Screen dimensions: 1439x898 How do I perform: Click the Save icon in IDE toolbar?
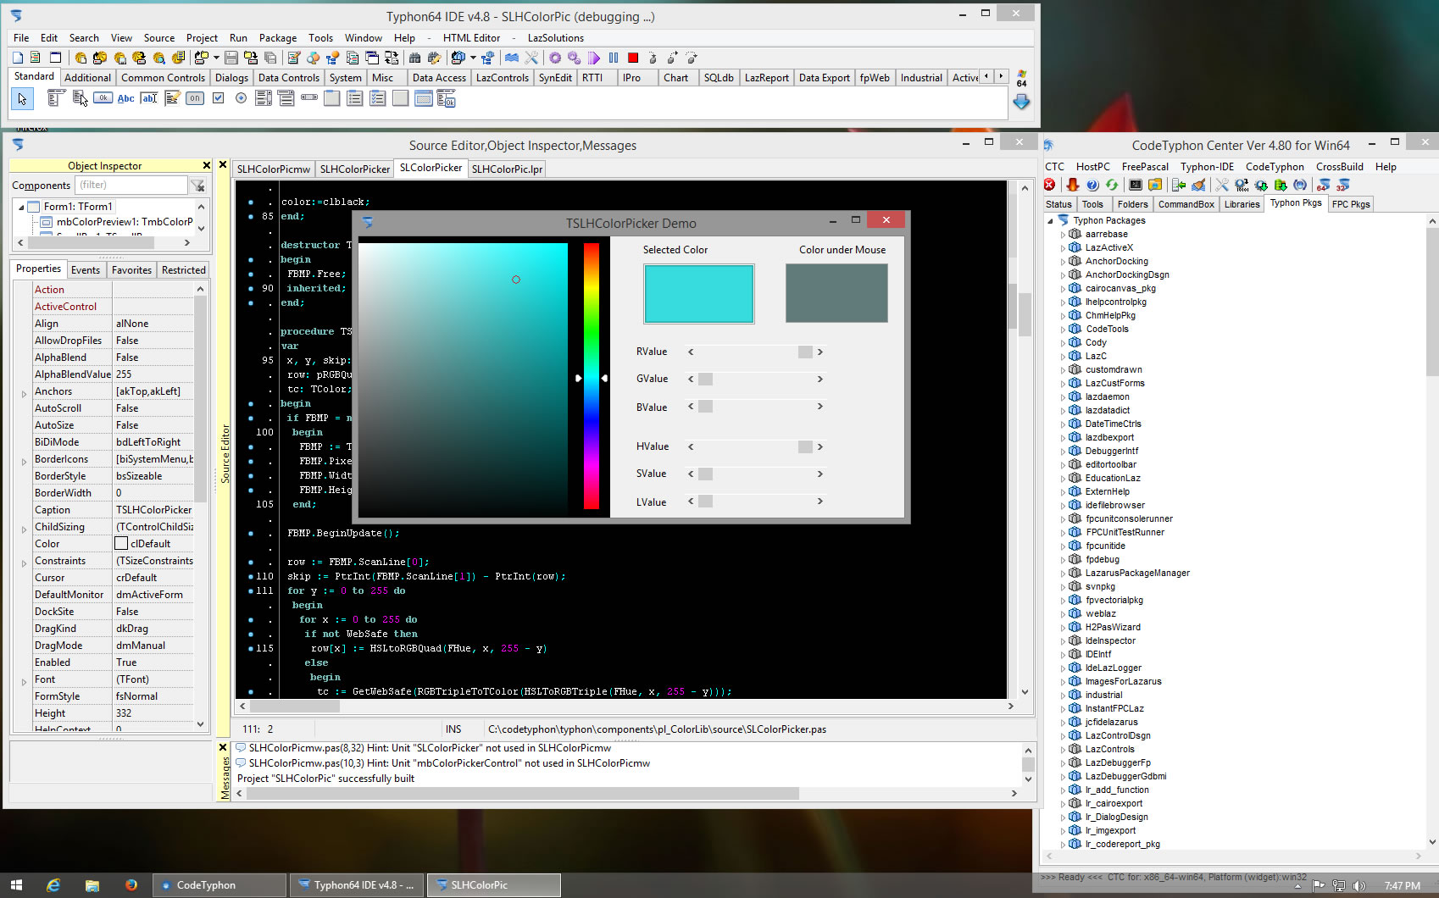pos(231,58)
